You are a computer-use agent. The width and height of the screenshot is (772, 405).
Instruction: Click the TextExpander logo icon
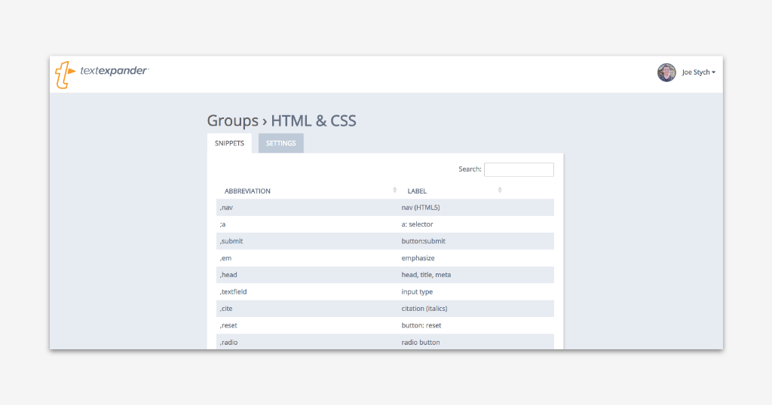(x=65, y=75)
